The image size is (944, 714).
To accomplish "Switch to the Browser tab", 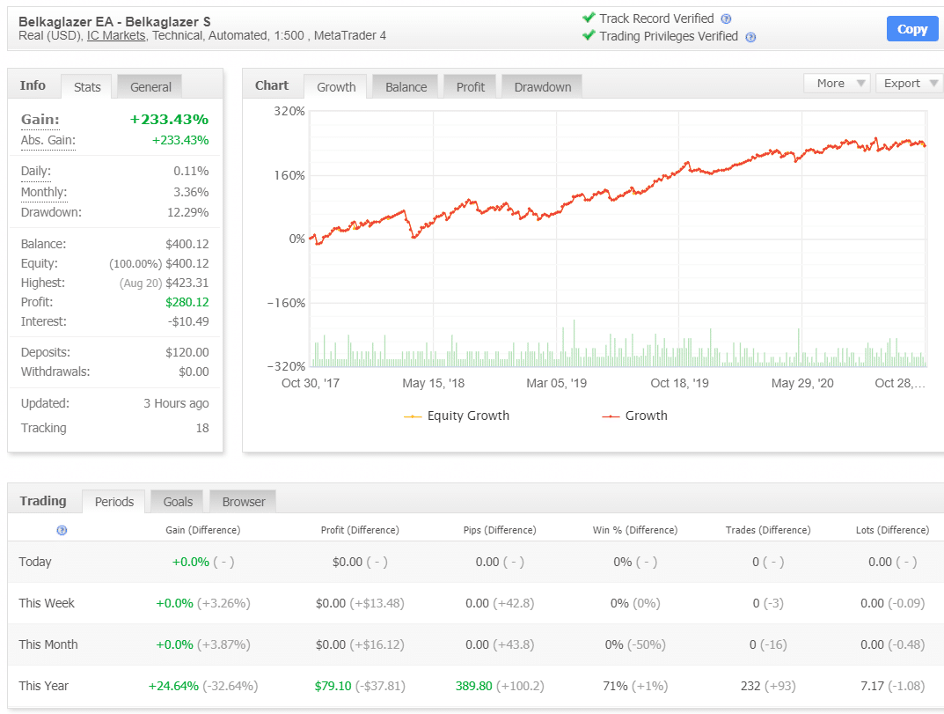I will coord(243,502).
